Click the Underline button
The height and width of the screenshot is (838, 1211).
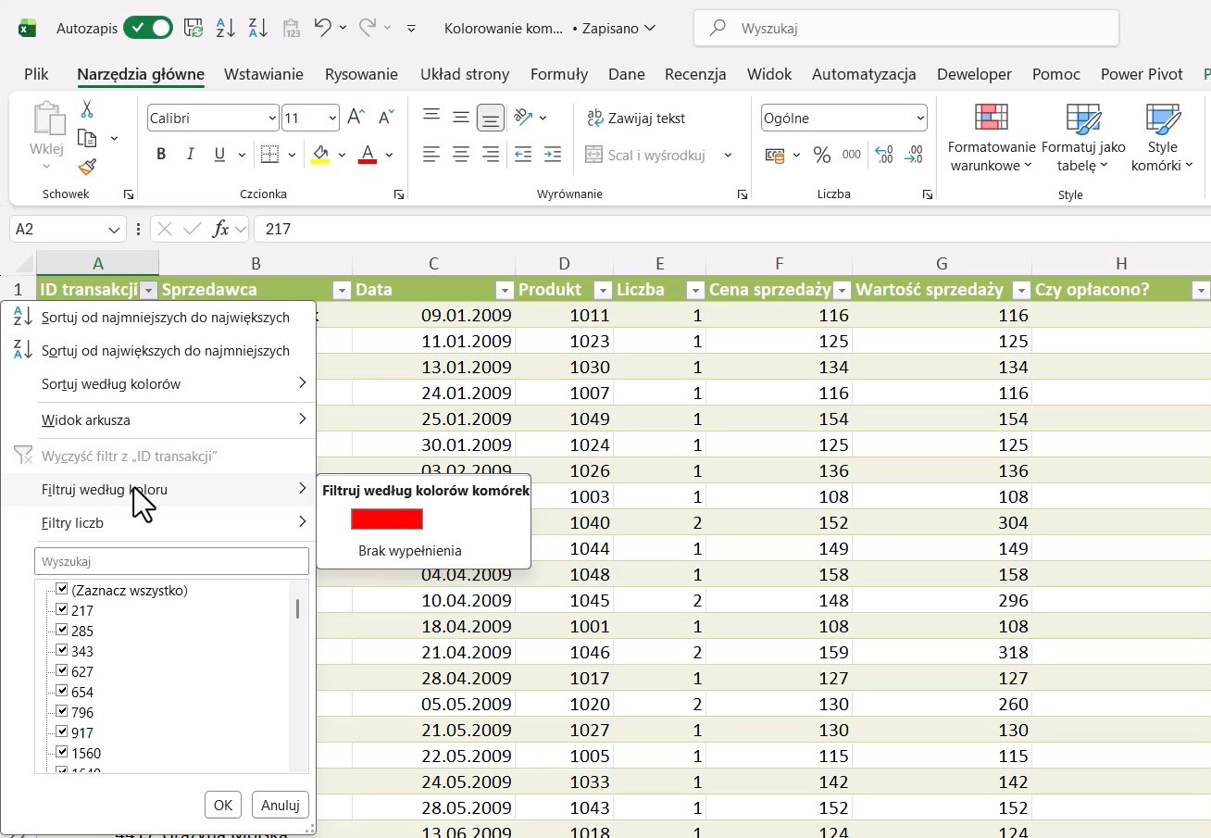tap(219, 155)
